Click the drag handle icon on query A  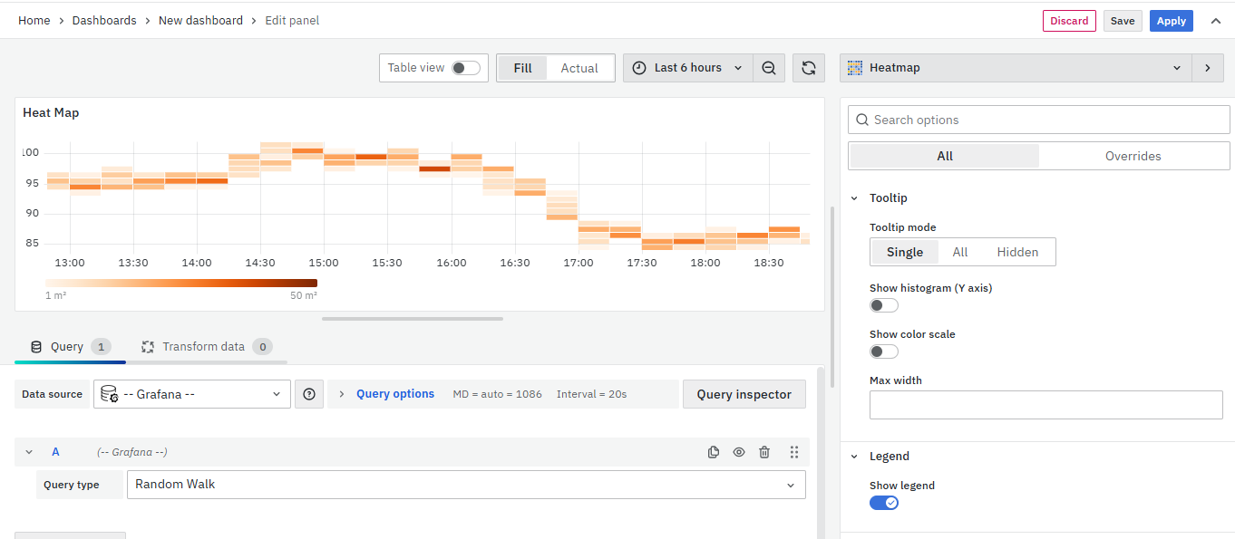(794, 452)
